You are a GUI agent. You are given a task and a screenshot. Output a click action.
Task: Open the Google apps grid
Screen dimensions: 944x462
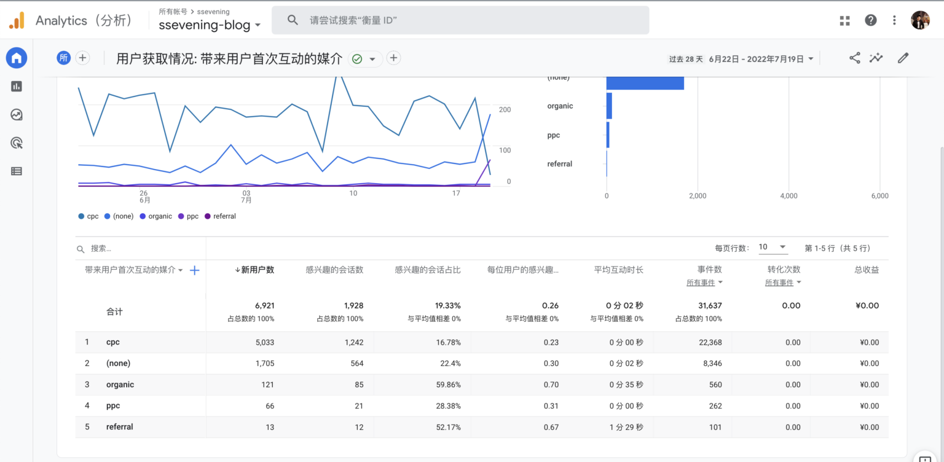tap(844, 20)
